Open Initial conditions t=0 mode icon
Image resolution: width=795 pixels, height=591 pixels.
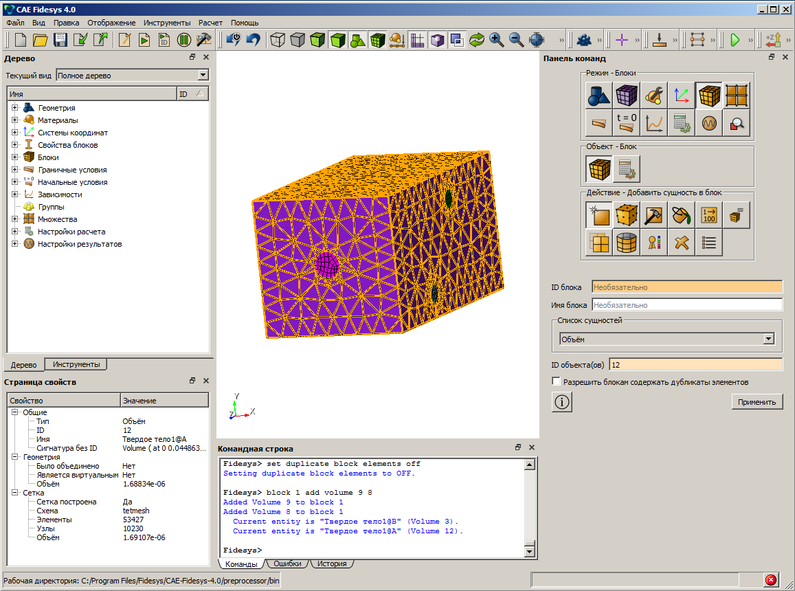pyautogui.click(x=626, y=123)
